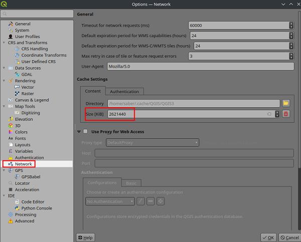The width and height of the screenshot is (301, 242).
Task: Open the Colors palette icon entry
Action: [x=11, y=132]
